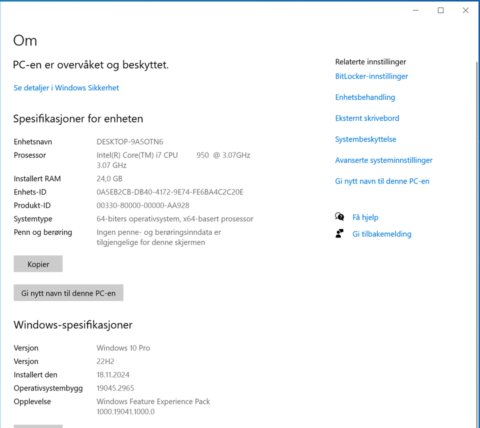Open Systembeskyttelse link
480x428 pixels.
(365, 139)
